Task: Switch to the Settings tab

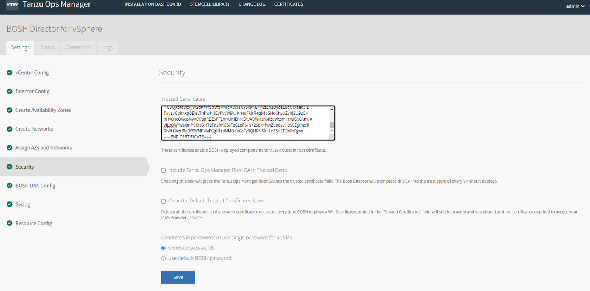Action: [20, 48]
